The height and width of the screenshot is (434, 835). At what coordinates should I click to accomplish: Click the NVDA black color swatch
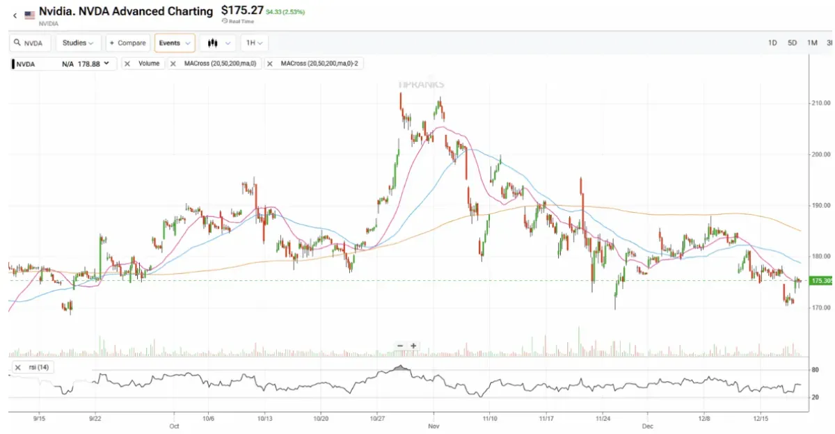pos(13,64)
